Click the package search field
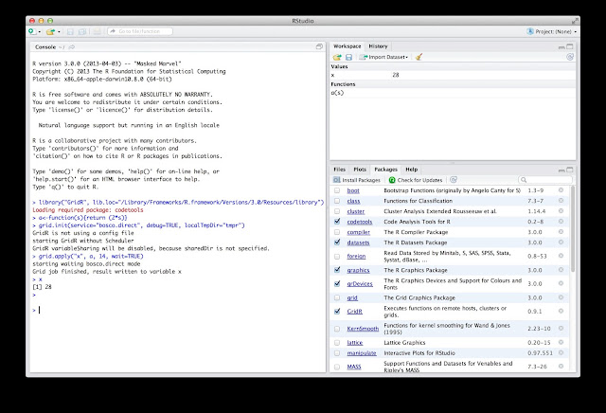Screen dimensions: 606x413 (x=545, y=180)
